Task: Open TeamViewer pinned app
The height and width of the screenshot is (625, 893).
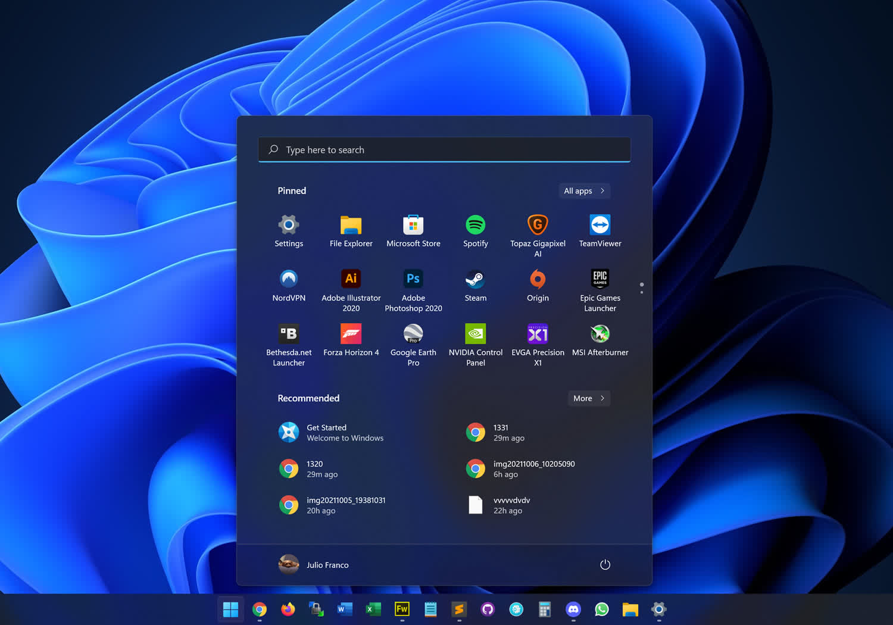Action: click(x=600, y=226)
